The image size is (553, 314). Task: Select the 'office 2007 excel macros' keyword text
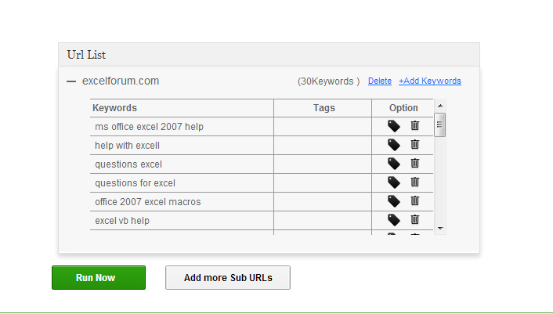click(148, 202)
